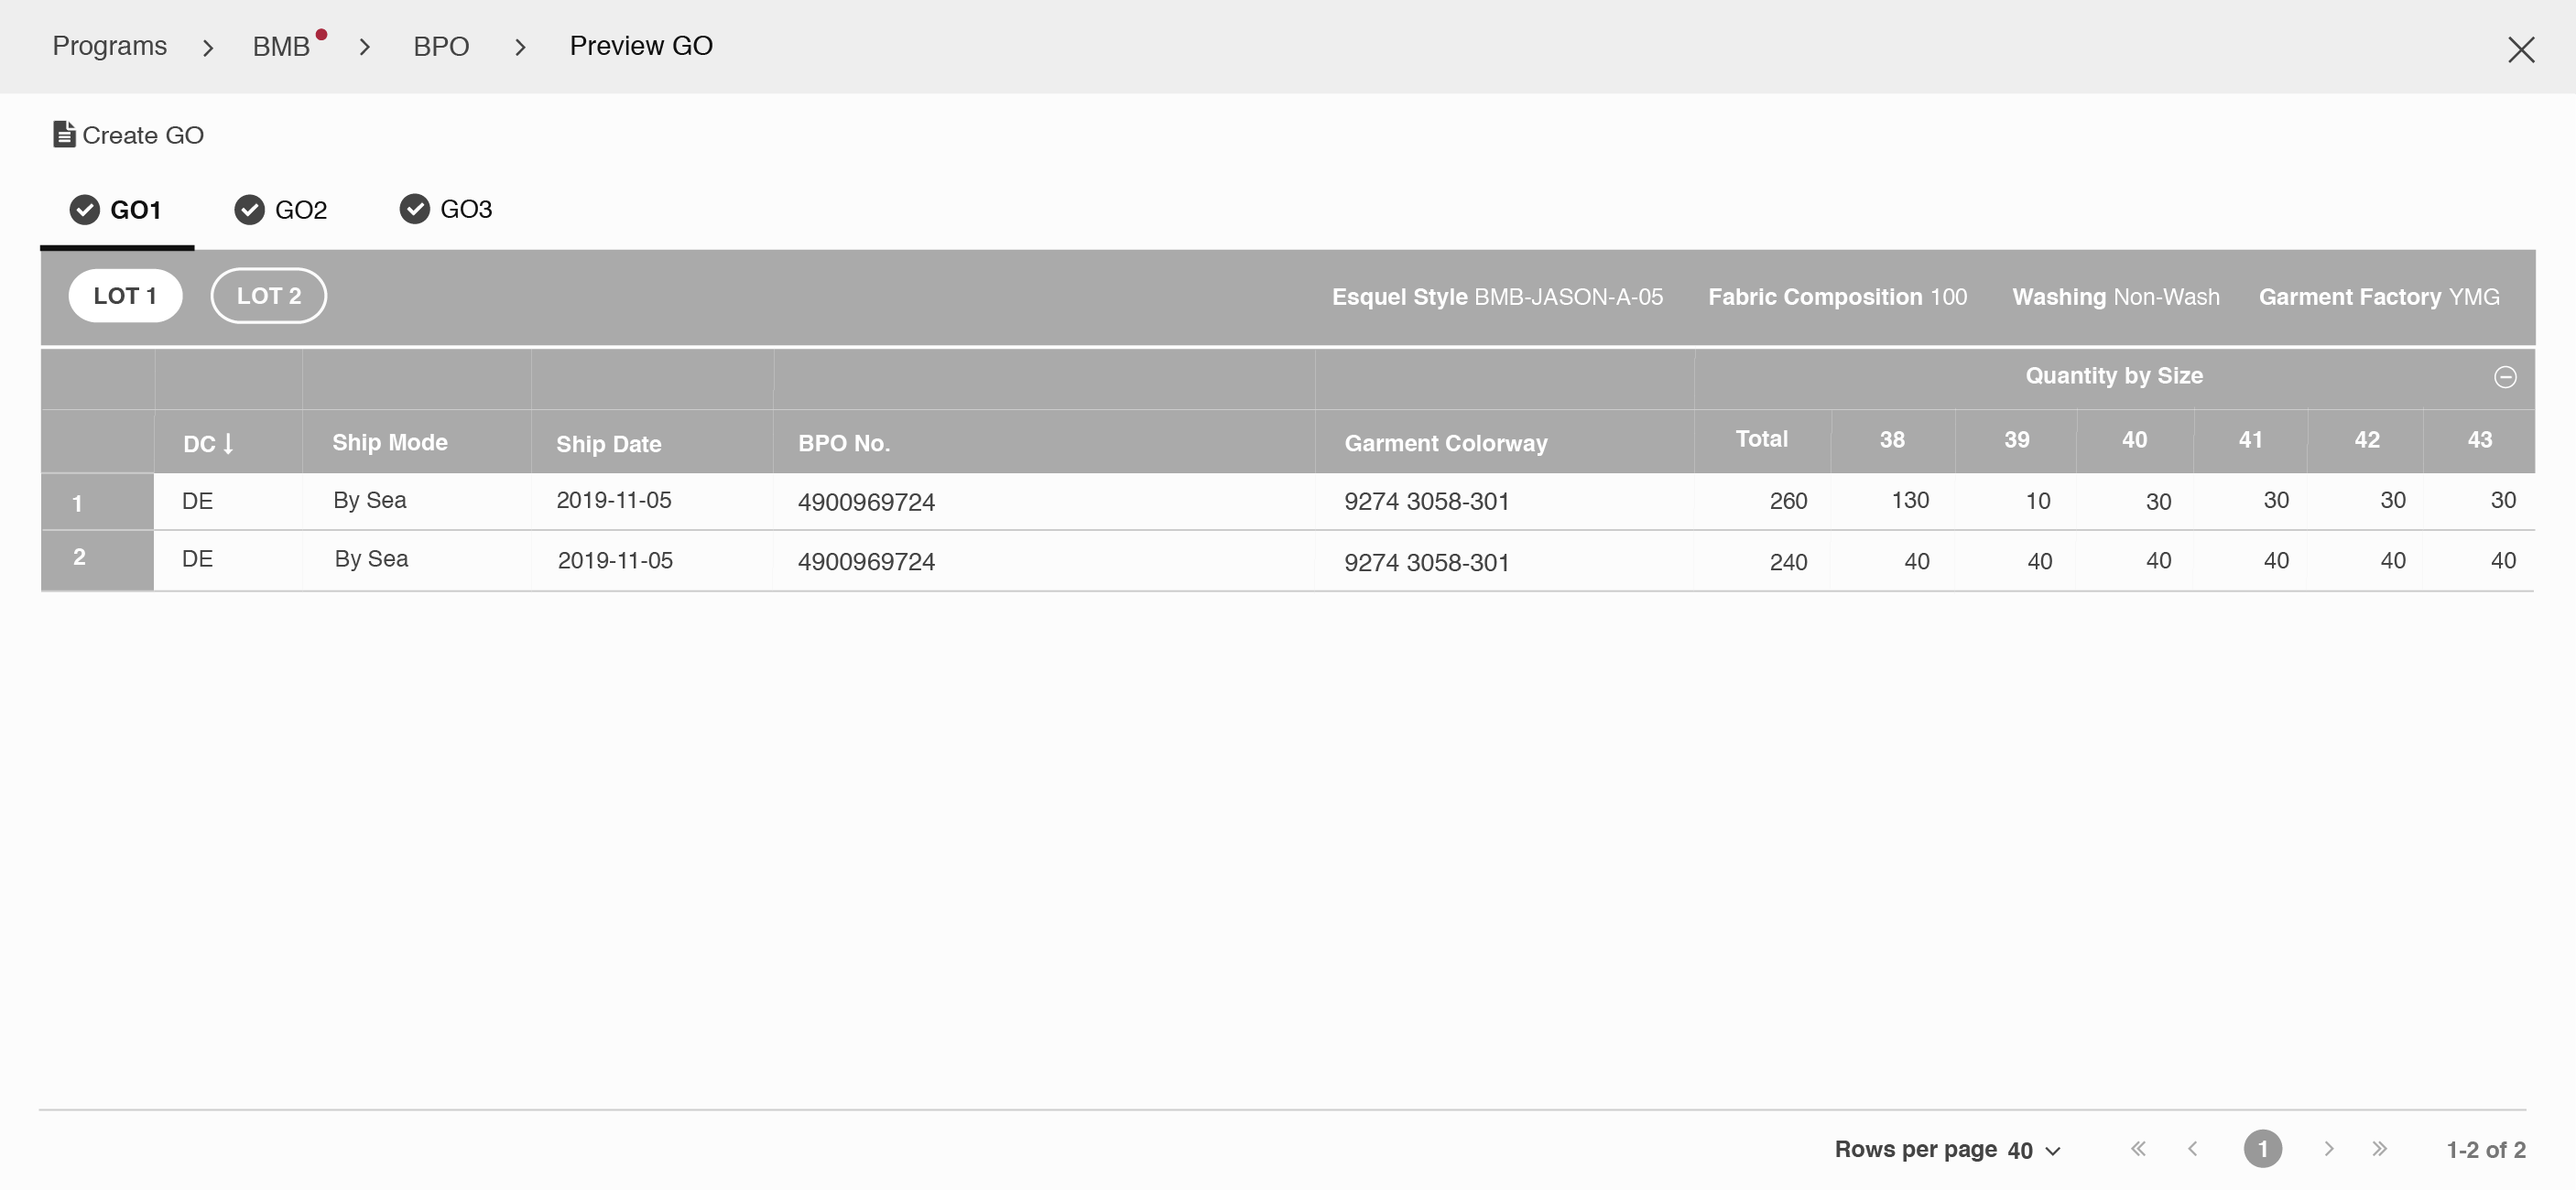This screenshot has height=1190, width=2576.
Task: Click the chevron after Programs breadcrumb
Action: click(208, 48)
